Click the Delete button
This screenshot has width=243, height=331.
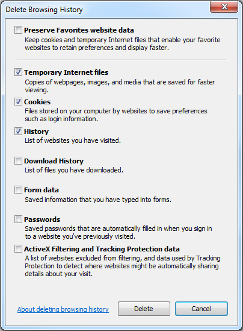(144, 309)
